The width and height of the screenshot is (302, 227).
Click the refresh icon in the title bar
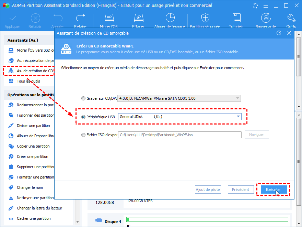(x=255, y=6)
